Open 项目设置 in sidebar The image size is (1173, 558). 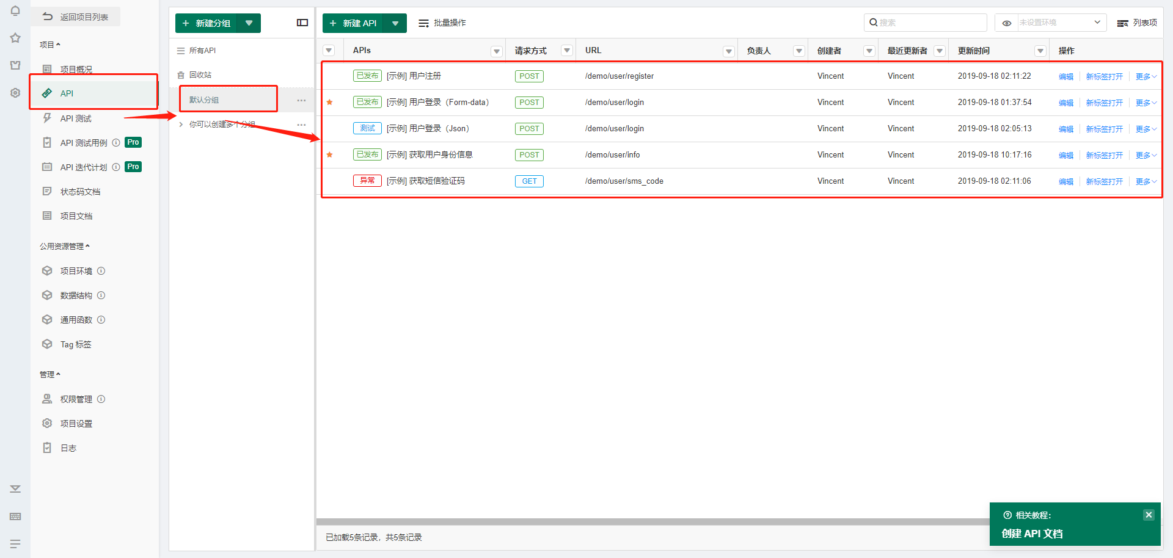(x=76, y=423)
